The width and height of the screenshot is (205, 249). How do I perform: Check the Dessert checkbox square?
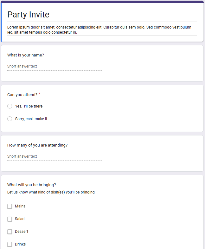coord(10,232)
